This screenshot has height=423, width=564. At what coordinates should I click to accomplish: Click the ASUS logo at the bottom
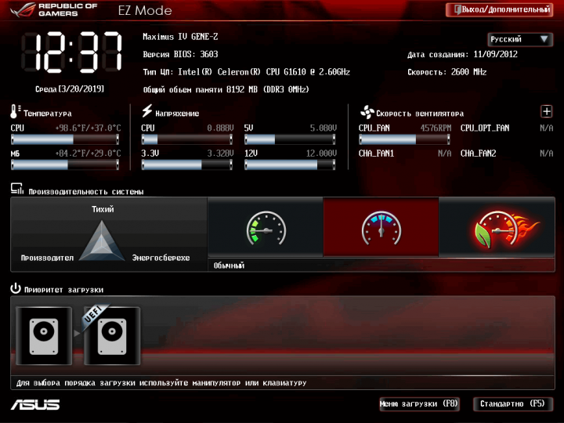pyautogui.click(x=35, y=405)
